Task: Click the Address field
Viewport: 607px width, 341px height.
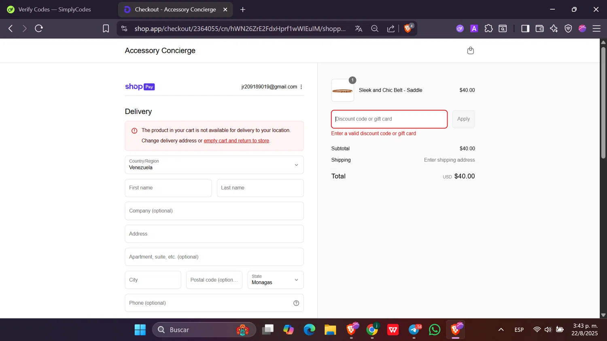Action: pyautogui.click(x=214, y=234)
